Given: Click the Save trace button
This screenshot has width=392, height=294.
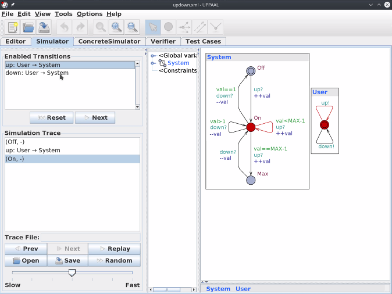Looking at the screenshot, I should click(67, 260).
